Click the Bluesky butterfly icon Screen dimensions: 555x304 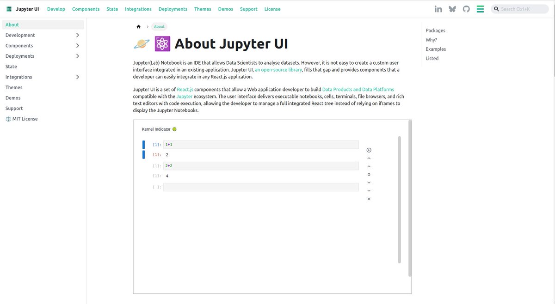pyautogui.click(x=452, y=8)
